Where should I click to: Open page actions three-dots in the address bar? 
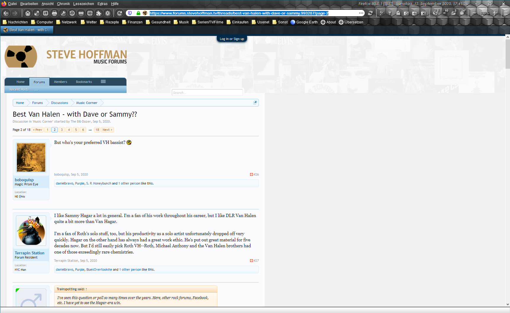click(361, 13)
